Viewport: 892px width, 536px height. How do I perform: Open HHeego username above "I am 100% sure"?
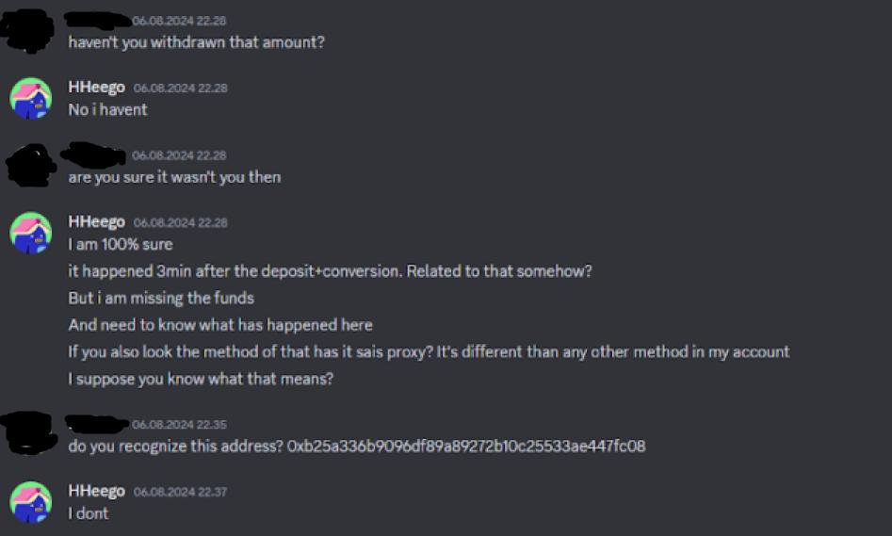pyautogui.click(x=96, y=221)
